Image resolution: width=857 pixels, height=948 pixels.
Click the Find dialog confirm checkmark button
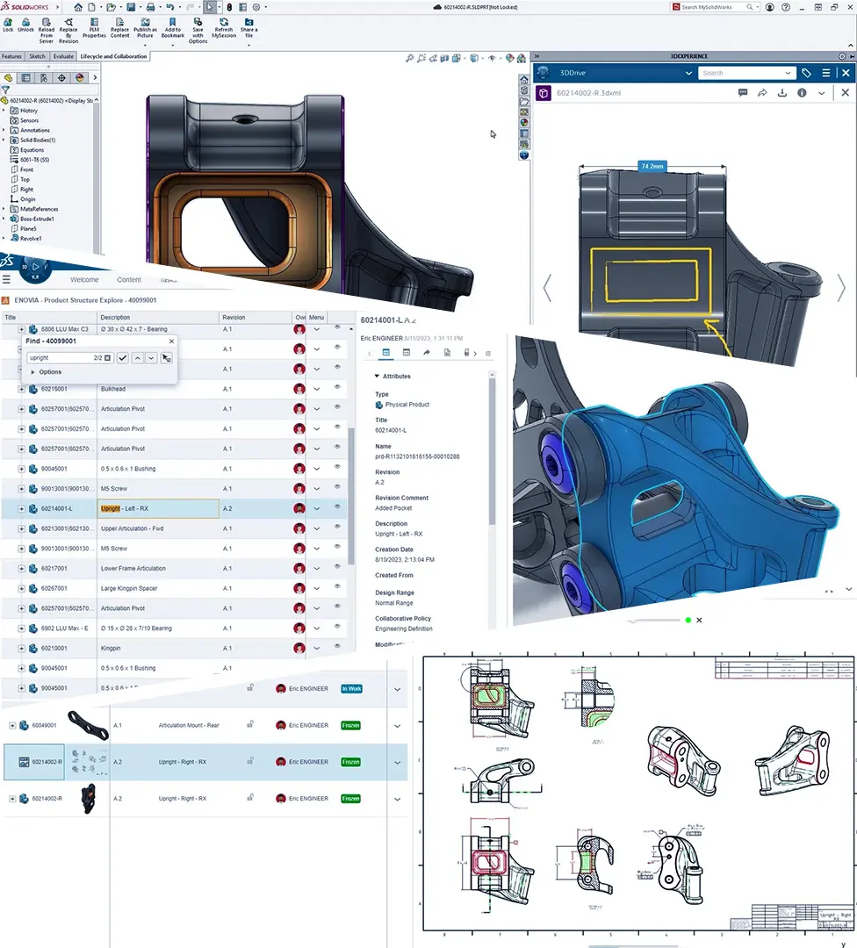coord(123,358)
